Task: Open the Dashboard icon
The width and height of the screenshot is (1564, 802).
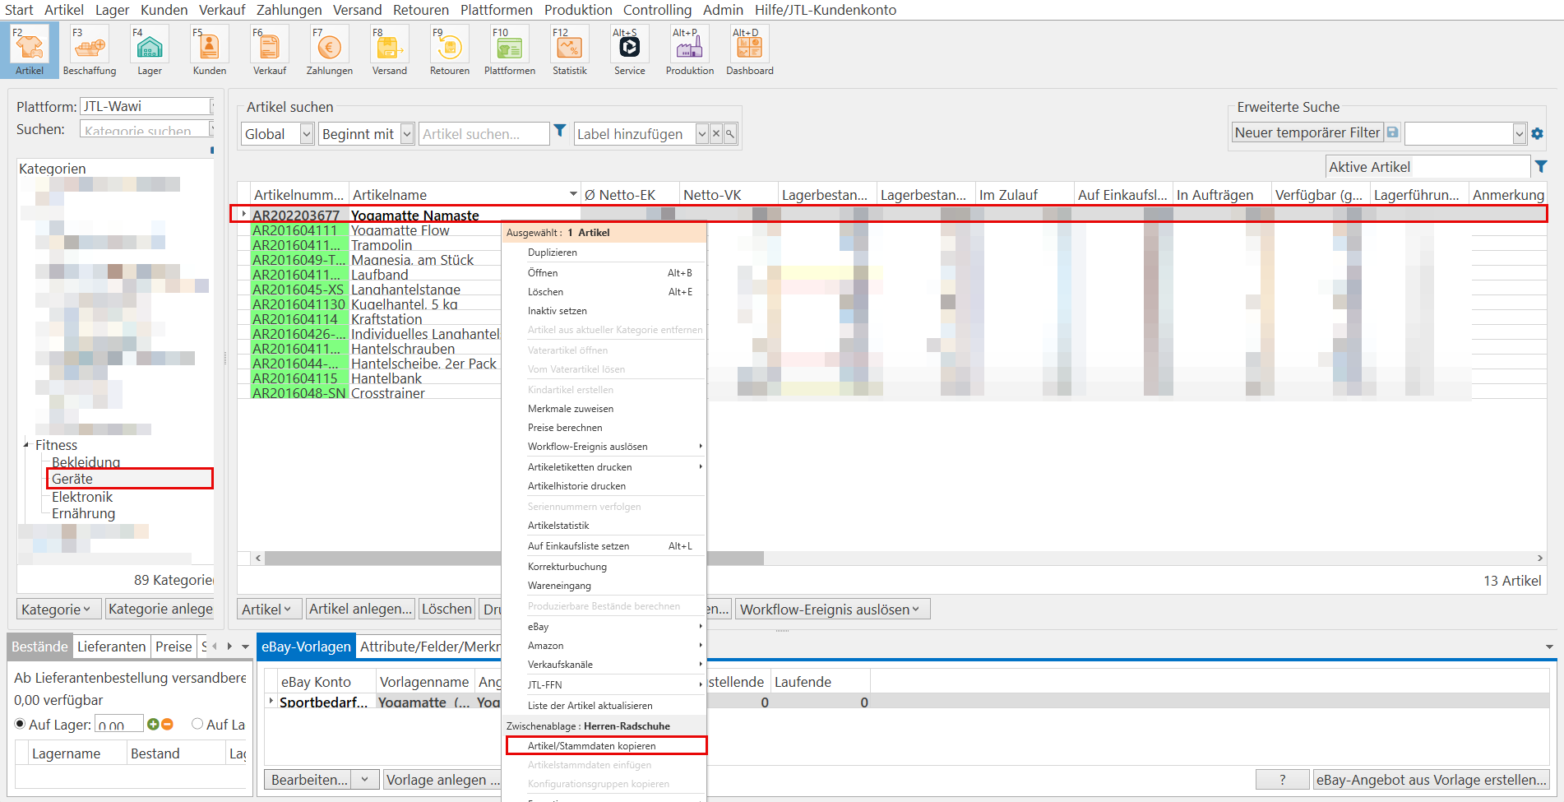Action: pyautogui.click(x=749, y=49)
